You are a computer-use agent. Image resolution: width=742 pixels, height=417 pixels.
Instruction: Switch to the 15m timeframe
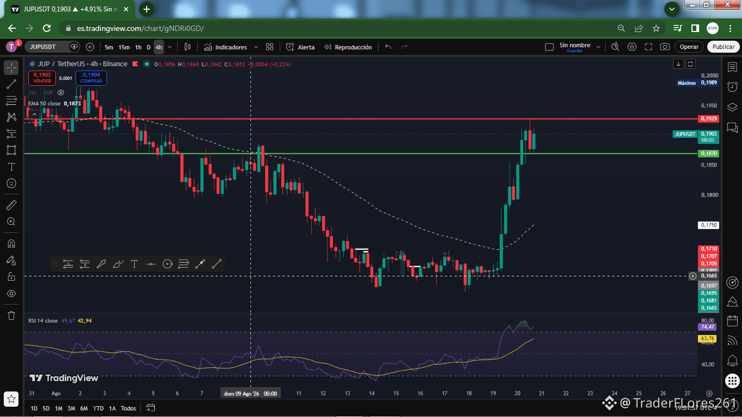124,47
